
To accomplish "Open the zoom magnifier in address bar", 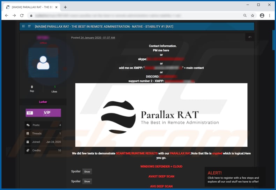I will pos(245,15).
